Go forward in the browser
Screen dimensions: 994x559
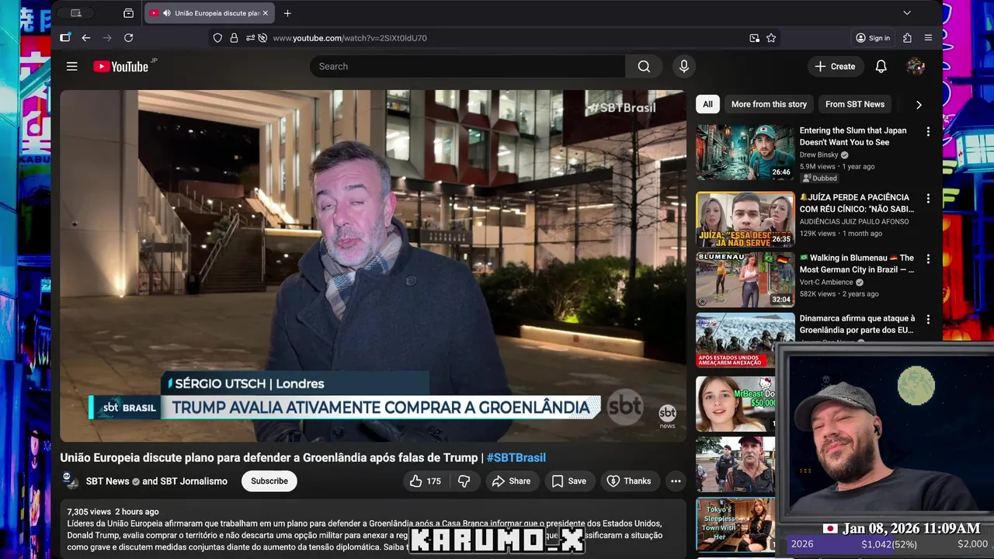pos(107,38)
